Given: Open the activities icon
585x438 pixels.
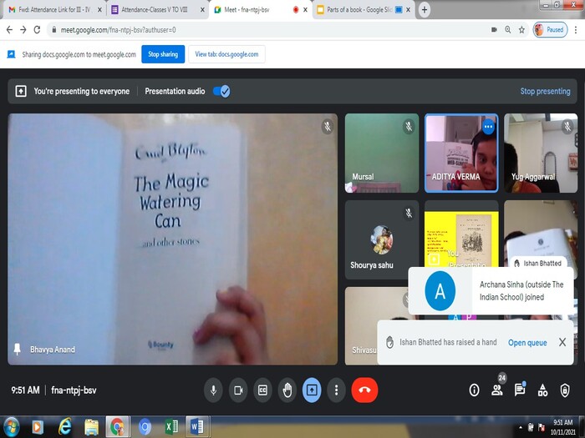Looking at the screenshot, I should click(x=542, y=390).
